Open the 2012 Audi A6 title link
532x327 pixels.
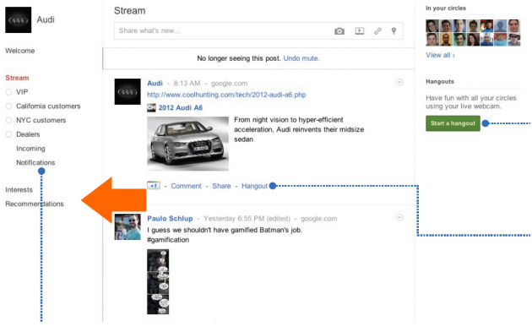(181, 107)
